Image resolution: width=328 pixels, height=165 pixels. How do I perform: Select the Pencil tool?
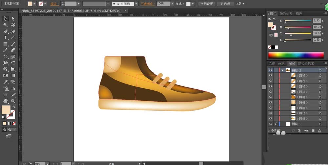coord(5,50)
